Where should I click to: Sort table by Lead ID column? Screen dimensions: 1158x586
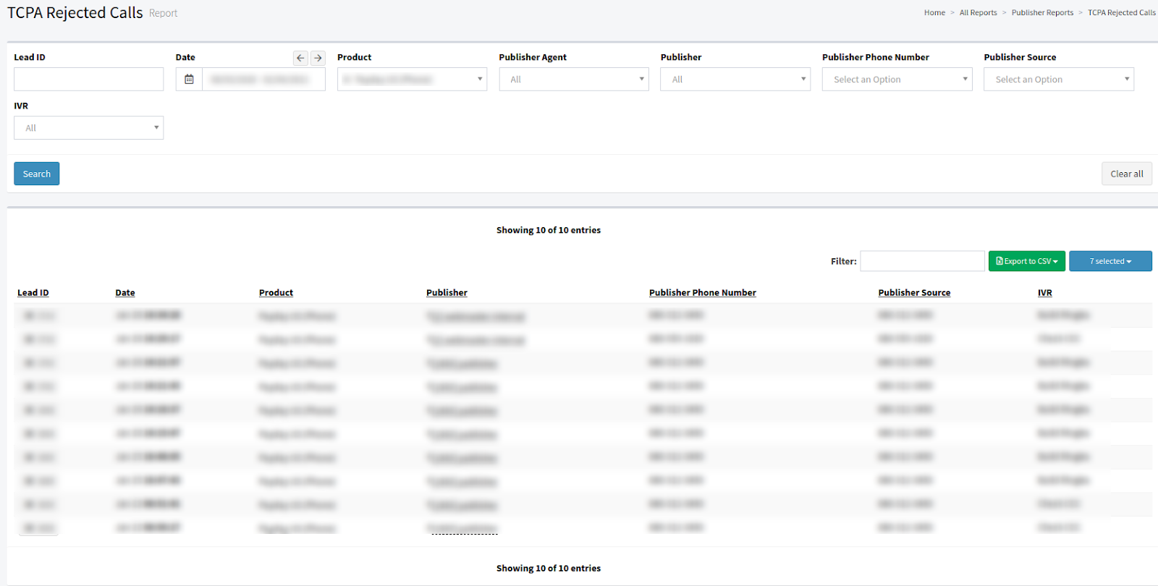point(33,293)
